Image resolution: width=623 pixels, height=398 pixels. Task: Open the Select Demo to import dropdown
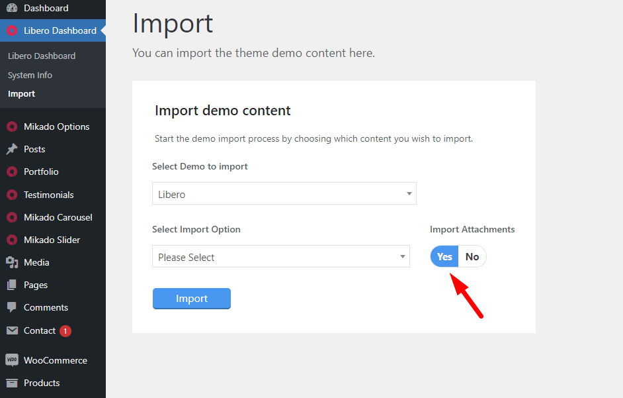pos(284,194)
